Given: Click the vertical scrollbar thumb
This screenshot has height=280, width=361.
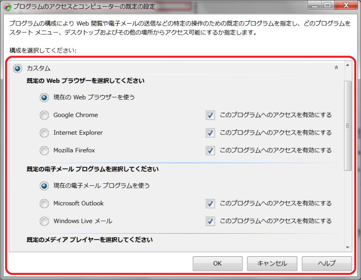Looking at the screenshot, I should point(348,126).
